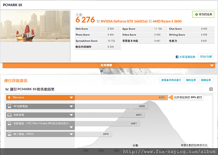Image resolution: width=218 pixels, height=155 pixels.
Task: Open the HTC Vive / Oculus Rift row dropdown arrow
Action: point(71,127)
